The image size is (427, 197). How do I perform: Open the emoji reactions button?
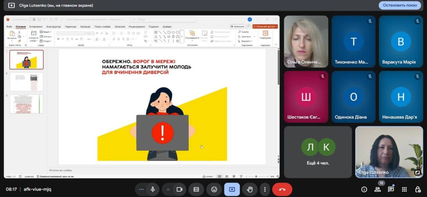214,189
